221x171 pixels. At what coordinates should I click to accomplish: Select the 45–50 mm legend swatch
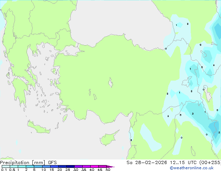102,166
